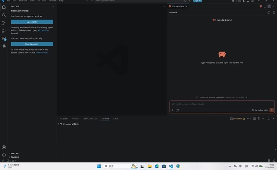Collapse the NO FOLDER OPENED section
Viewport: 277px width, 170px height.
tap(20, 11)
